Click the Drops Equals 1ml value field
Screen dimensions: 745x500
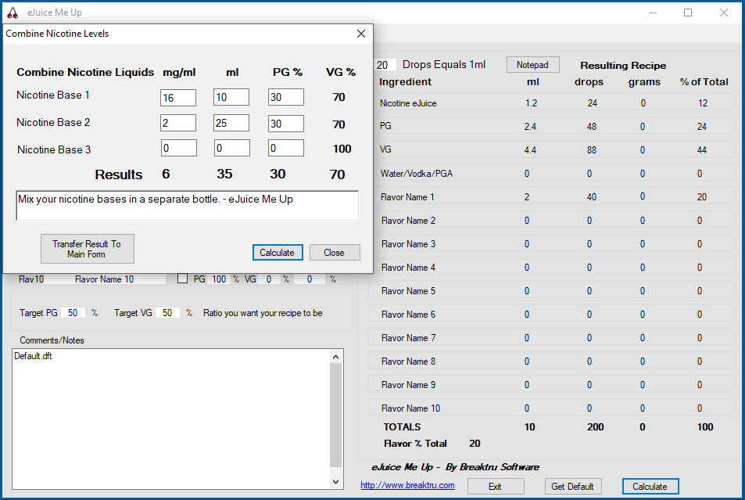click(385, 65)
